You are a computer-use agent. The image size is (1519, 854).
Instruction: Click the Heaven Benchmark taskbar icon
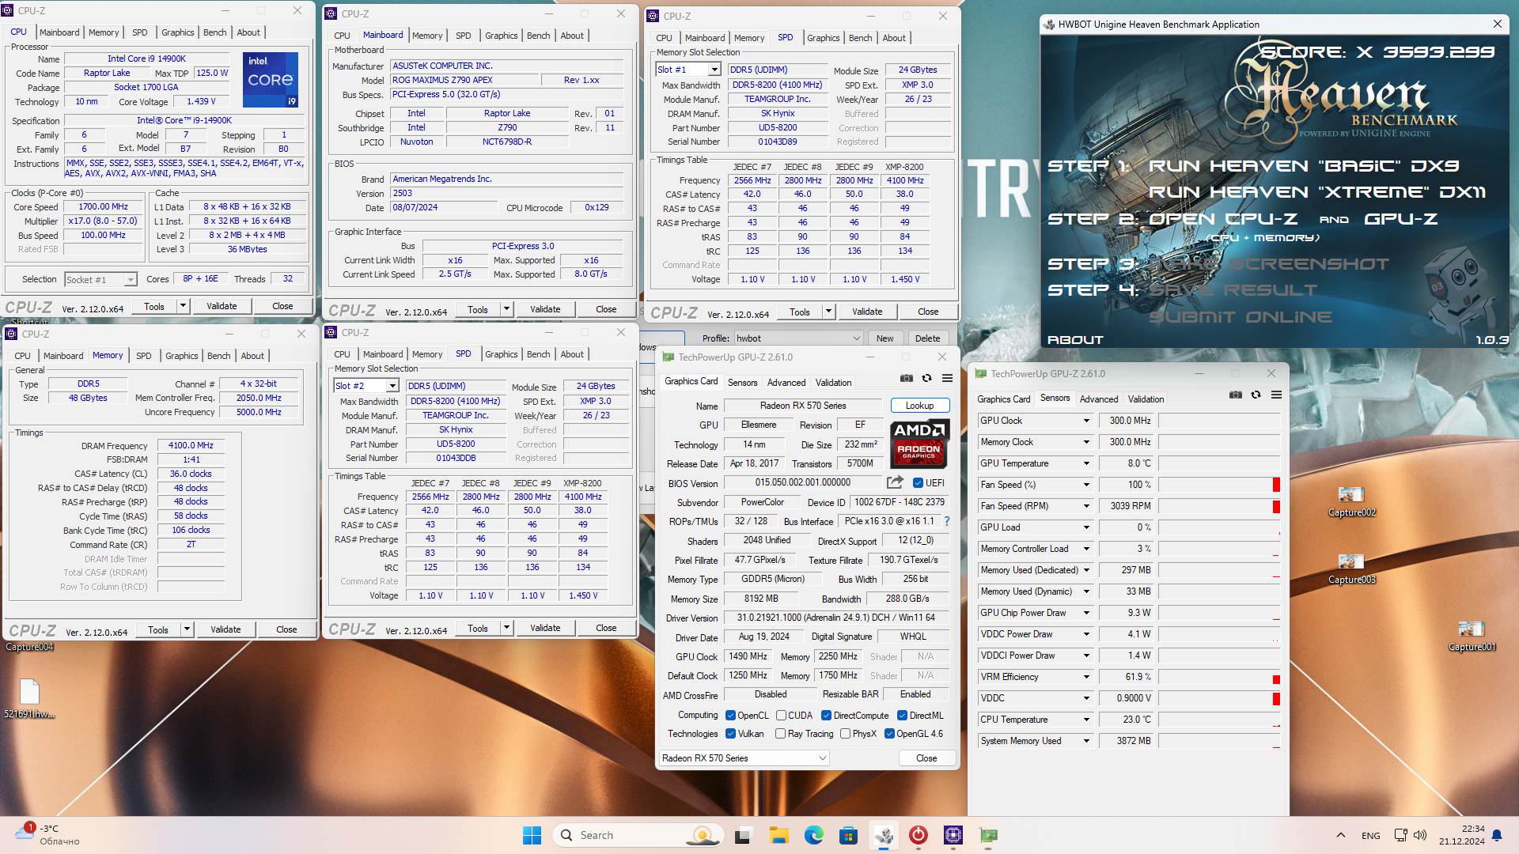[884, 835]
